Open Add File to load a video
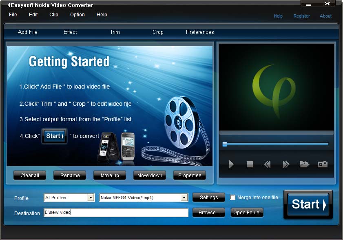Viewport: 343px width, 240px height. click(x=27, y=32)
